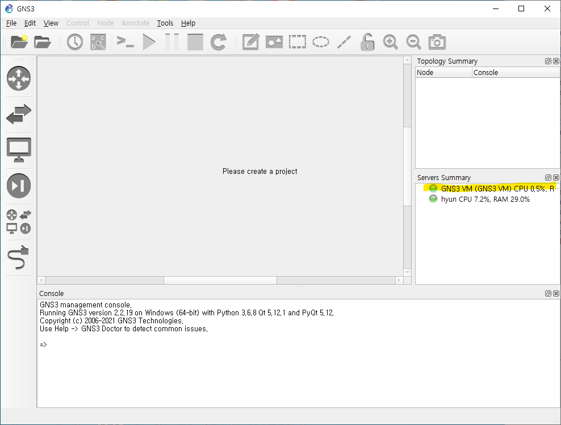Open the Help menu
The width and height of the screenshot is (561, 425).
click(x=188, y=23)
